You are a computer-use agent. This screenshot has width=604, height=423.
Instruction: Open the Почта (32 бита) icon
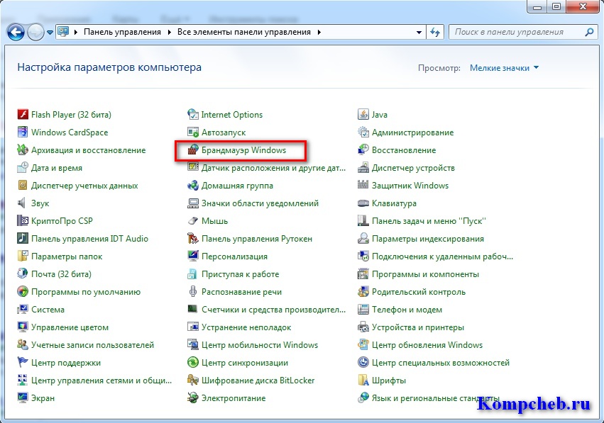coord(23,273)
